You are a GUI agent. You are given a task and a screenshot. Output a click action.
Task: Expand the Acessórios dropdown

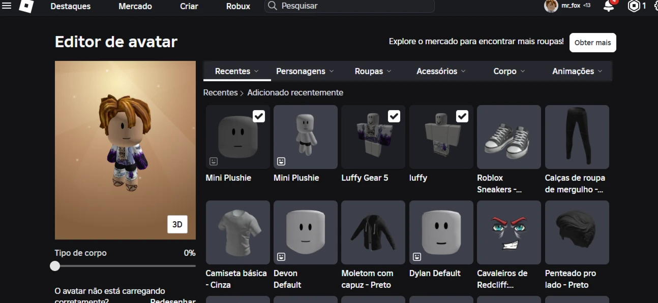[441, 71]
